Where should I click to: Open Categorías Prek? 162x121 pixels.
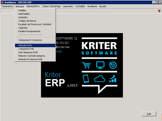(35, 49)
